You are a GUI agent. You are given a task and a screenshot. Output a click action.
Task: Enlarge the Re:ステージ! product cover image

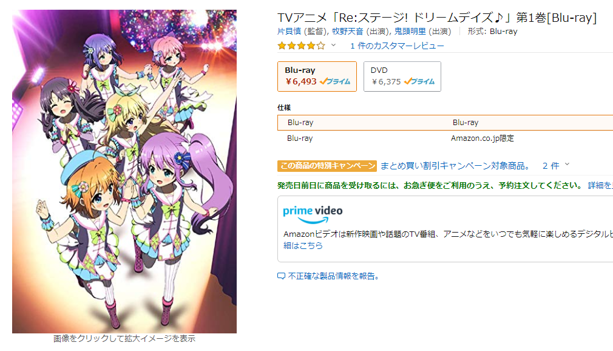[x=124, y=172]
